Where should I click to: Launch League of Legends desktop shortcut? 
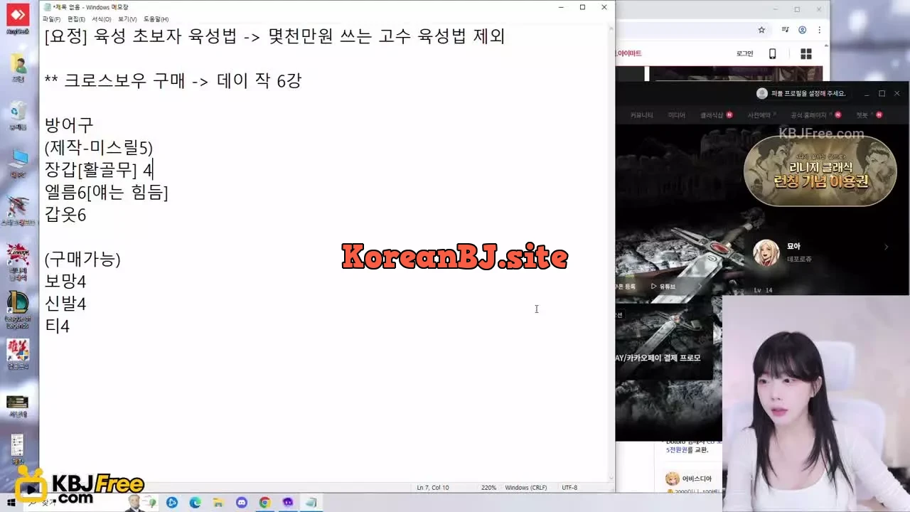(x=18, y=310)
